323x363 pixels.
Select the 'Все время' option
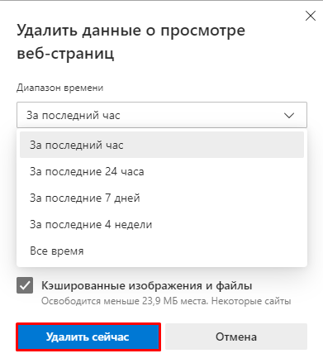tap(162, 251)
